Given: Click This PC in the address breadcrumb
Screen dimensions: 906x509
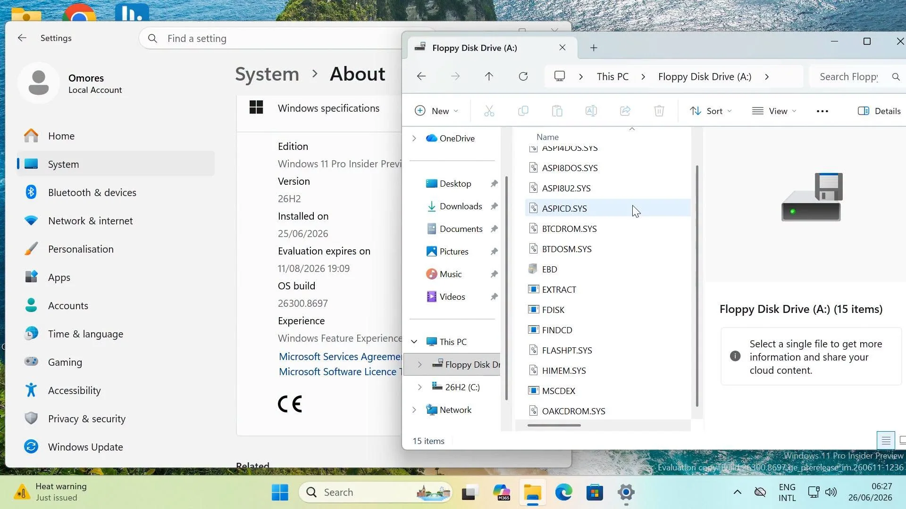Looking at the screenshot, I should coord(612,76).
